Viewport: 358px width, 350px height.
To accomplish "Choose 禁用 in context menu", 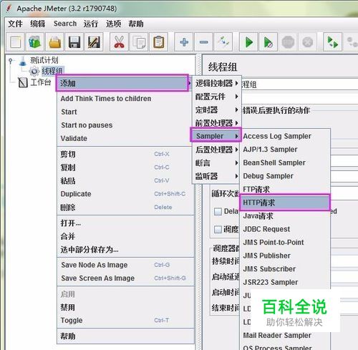I will tap(126, 307).
